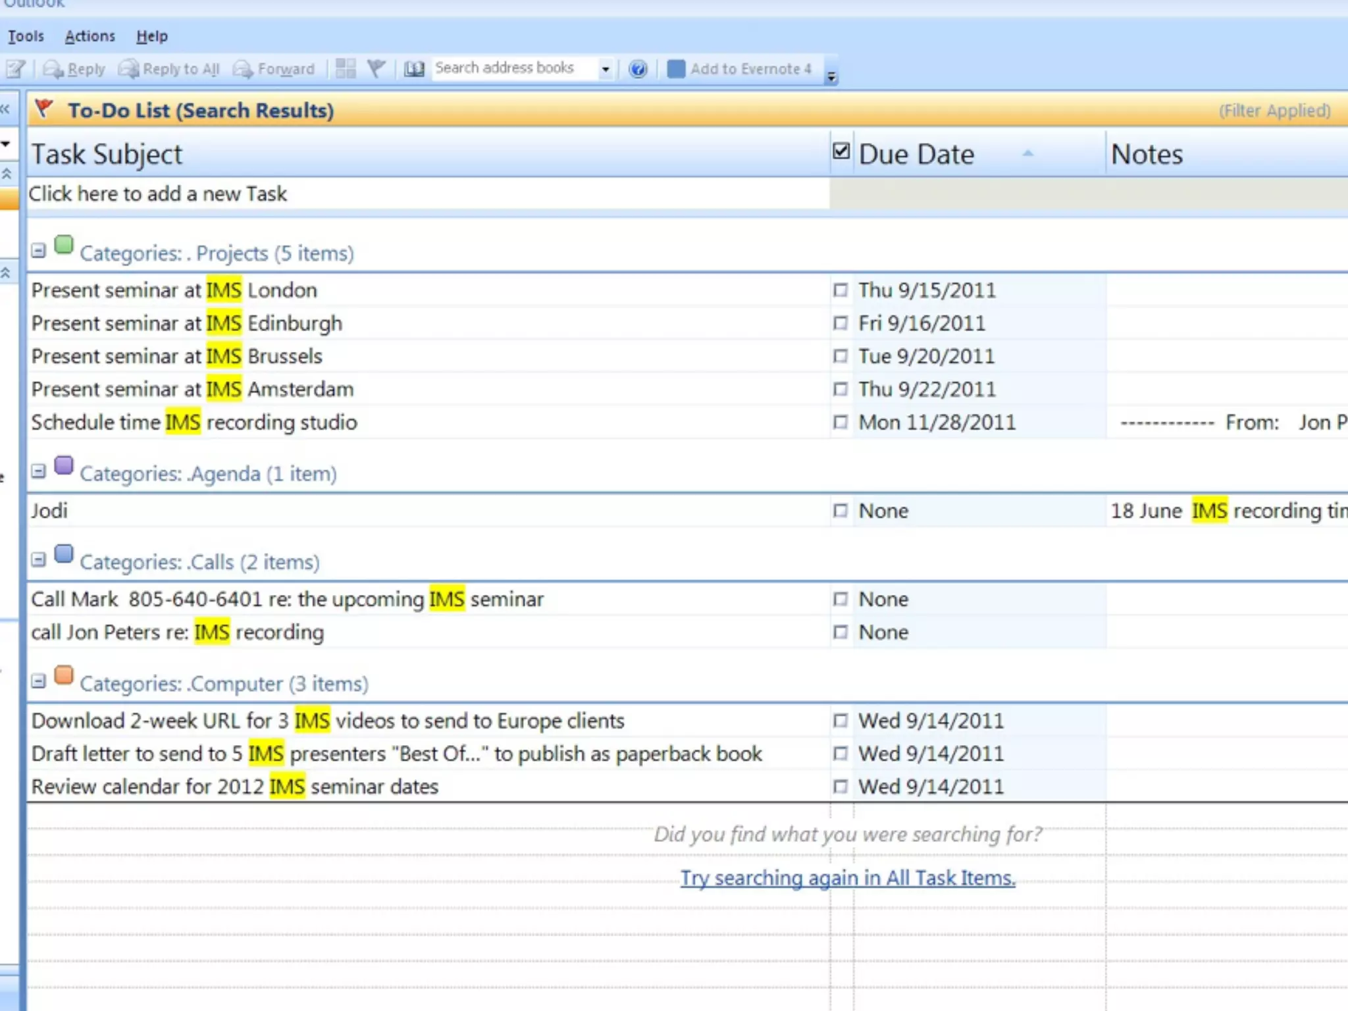Click the Address Book icon

point(414,69)
